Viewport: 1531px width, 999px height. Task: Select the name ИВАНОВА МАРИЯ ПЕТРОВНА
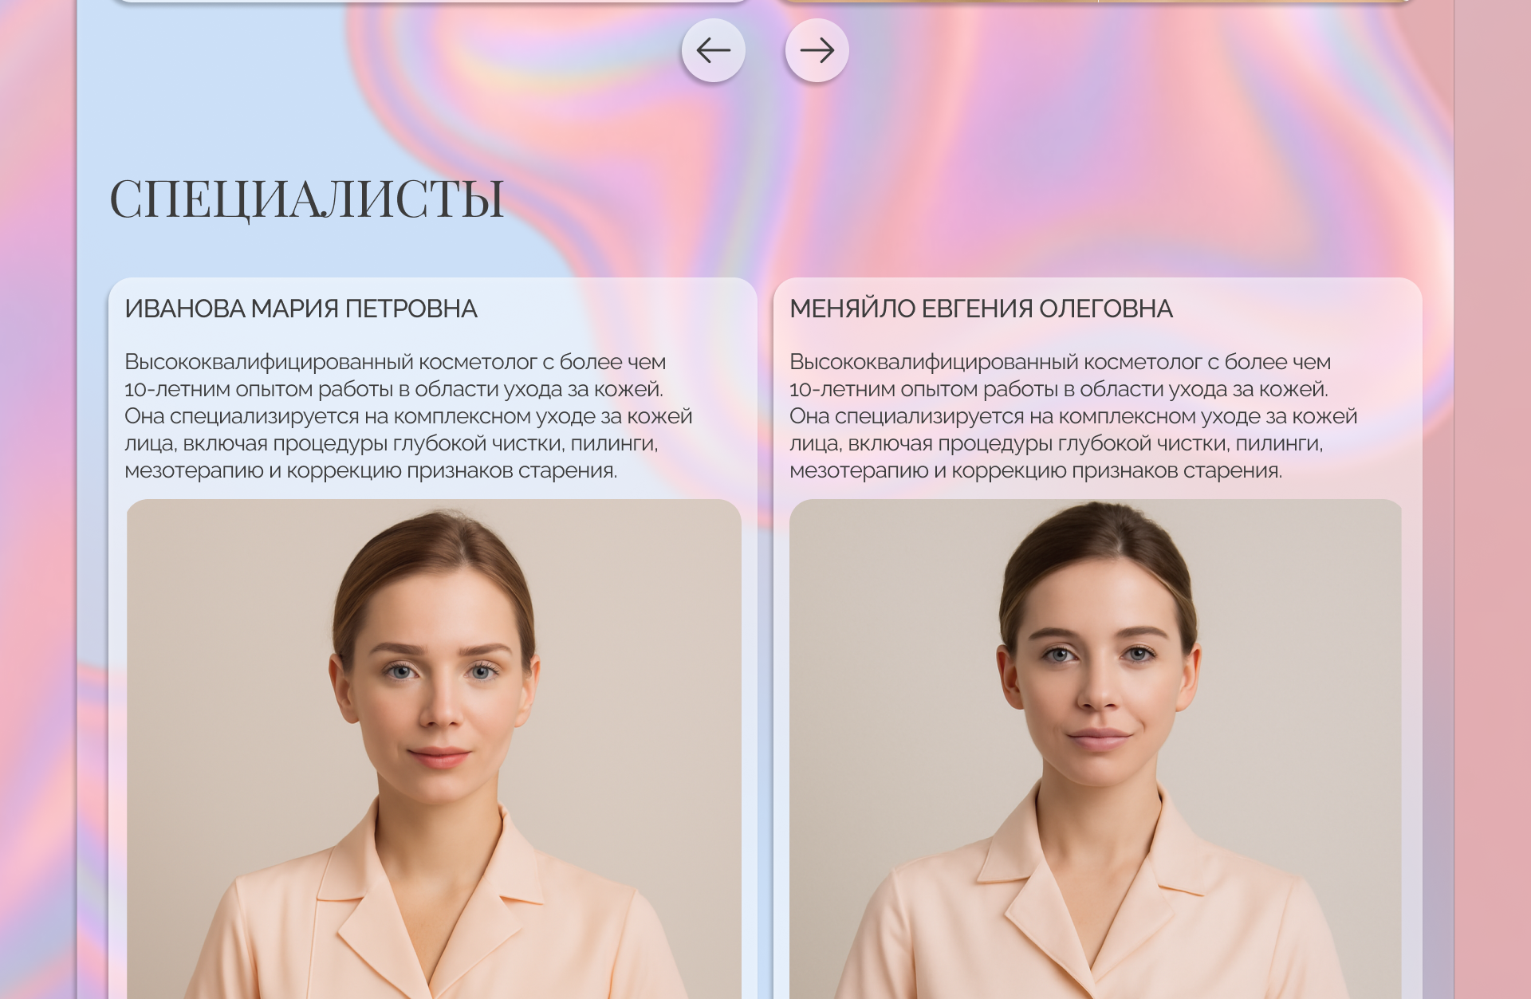point(301,309)
